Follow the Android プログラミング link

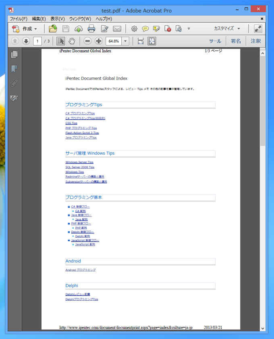point(80,270)
